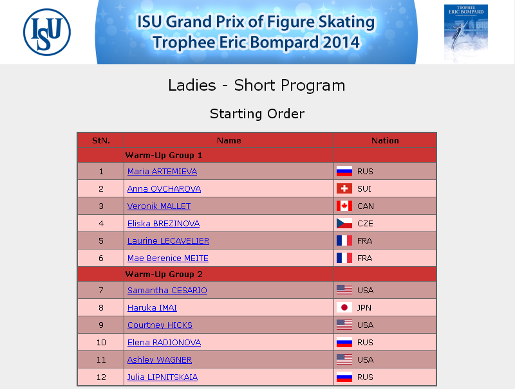Select the Ashley WAGNER link
This screenshot has height=389, width=515.
tap(160, 360)
